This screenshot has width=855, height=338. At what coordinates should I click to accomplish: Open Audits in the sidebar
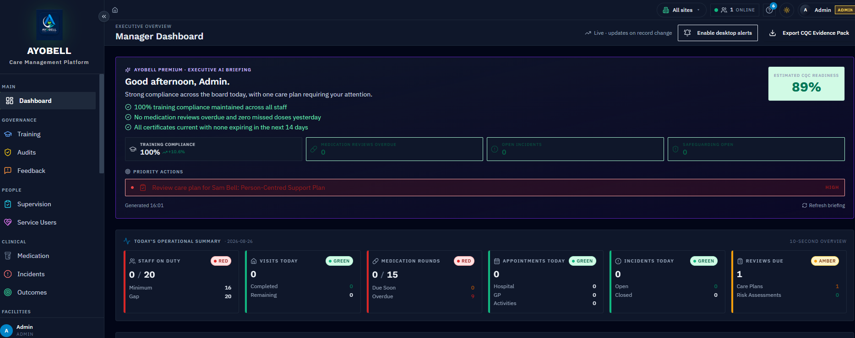(48, 152)
